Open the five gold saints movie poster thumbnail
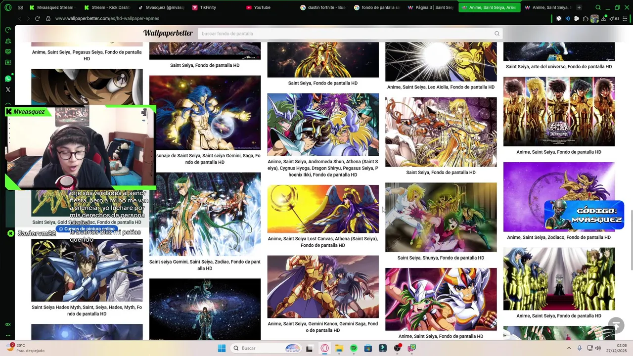 tap(559, 111)
